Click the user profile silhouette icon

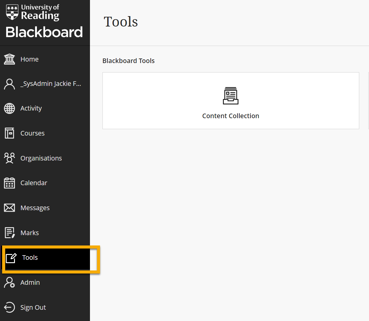(9, 84)
